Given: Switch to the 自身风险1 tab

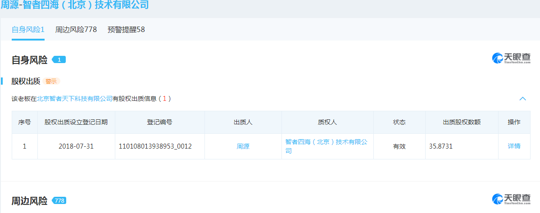Looking at the screenshot, I should pos(28,30).
